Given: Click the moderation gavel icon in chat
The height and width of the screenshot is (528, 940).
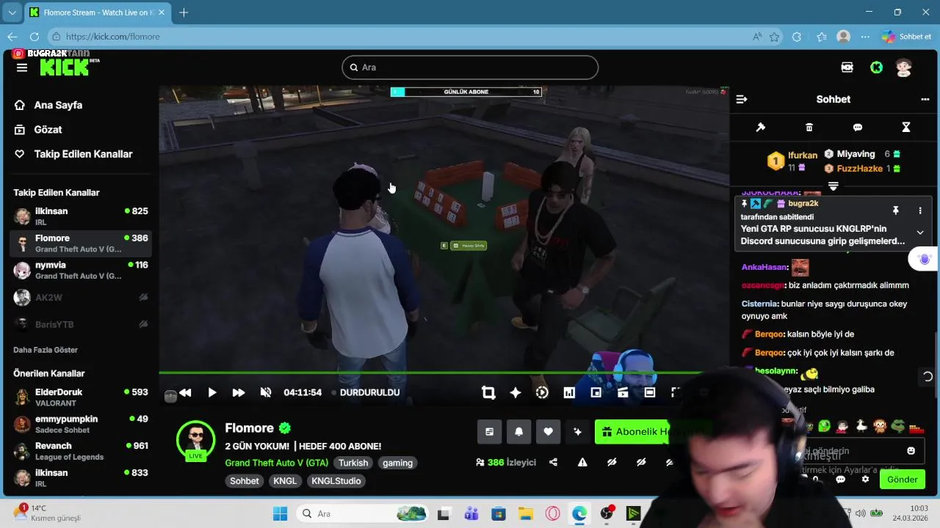Looking at the screenshot, I should click(761, 128).
